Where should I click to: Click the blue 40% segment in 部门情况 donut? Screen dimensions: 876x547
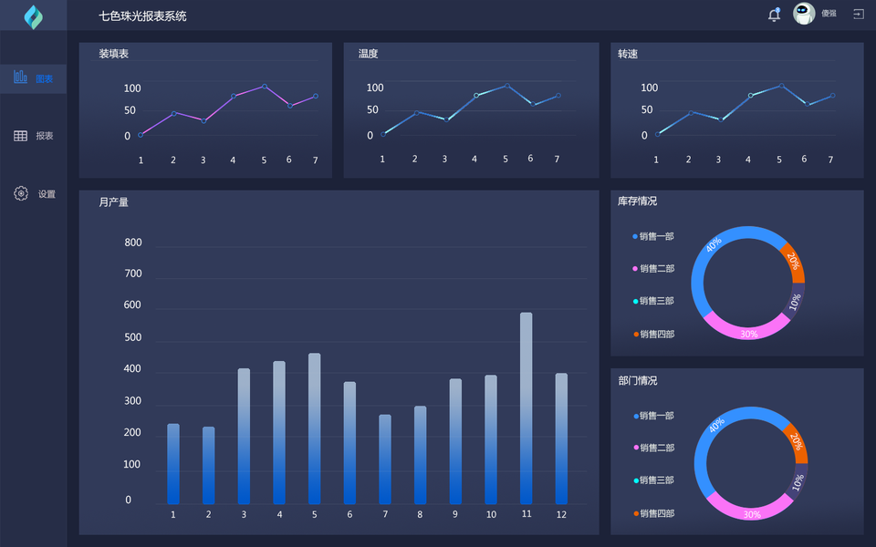click(717, 425)
